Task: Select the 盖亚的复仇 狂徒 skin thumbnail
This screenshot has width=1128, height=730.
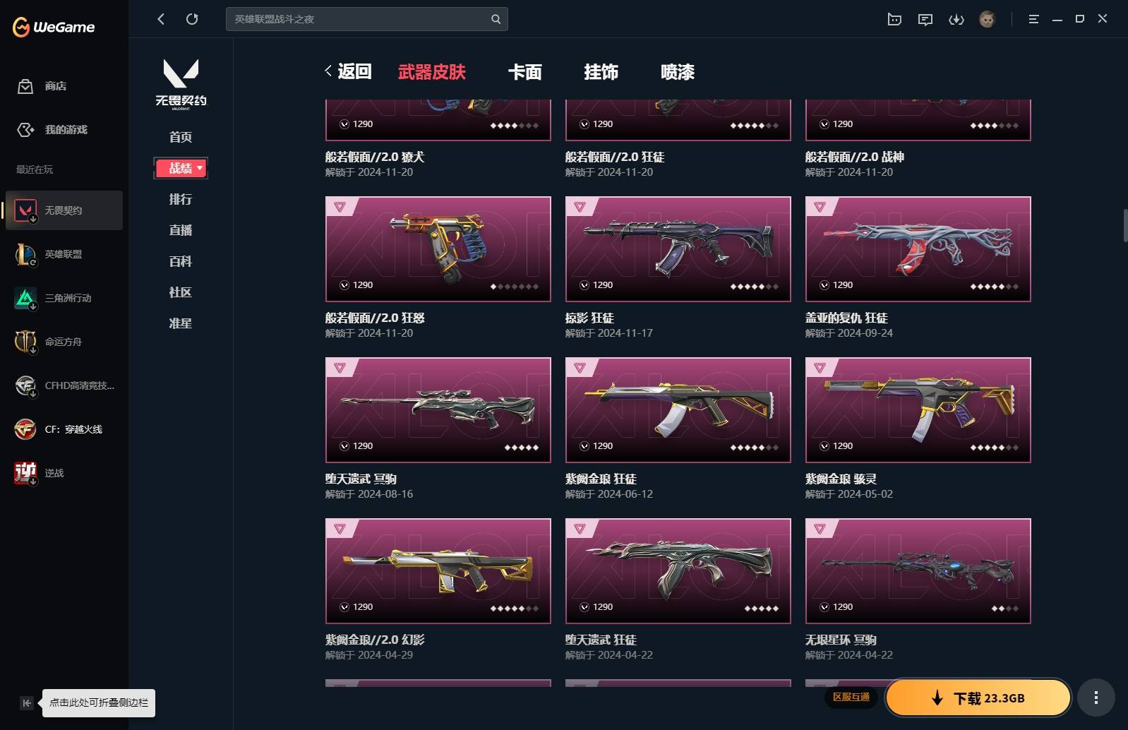Action: coord(918,249)
